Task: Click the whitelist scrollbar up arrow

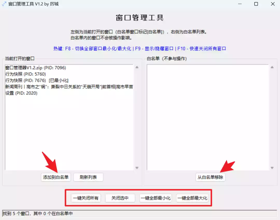Action: (272, 67)
